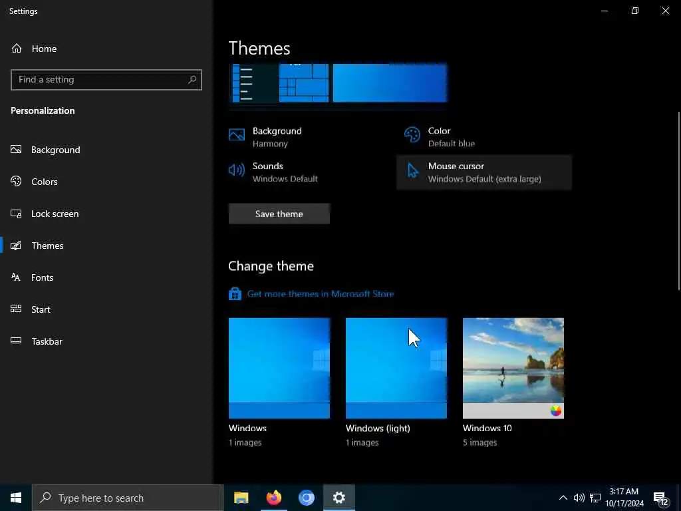
Task: Open File Explorer from the taskbar
Action: coord(241,498)
